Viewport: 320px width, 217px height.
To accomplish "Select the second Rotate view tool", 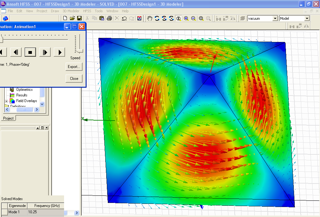I will pyautogui.click(x=164, y=18).
